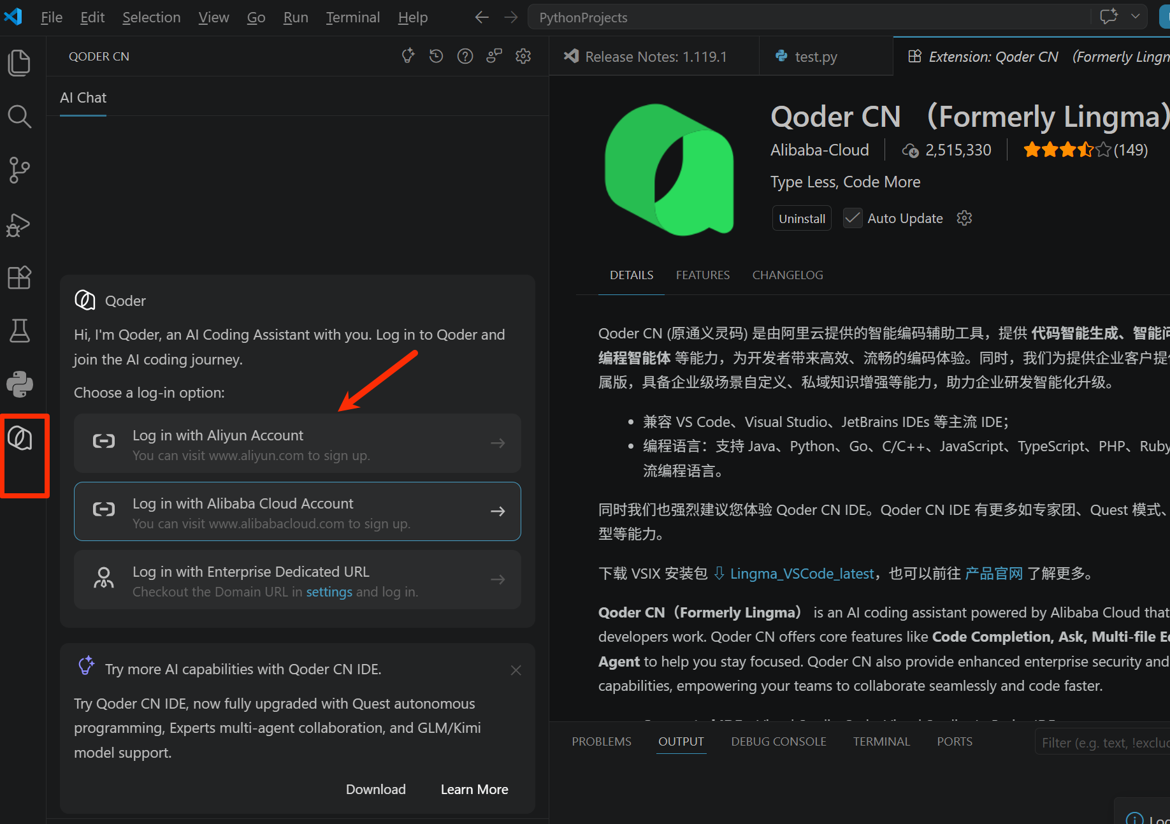Open the Terminal menu
1170x824 pixels.
pos(353,17)
